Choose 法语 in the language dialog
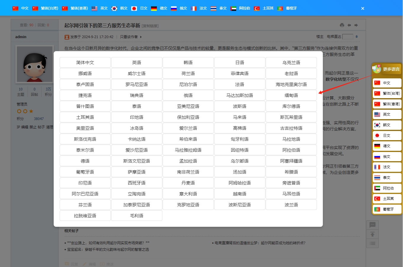403x267 pixels. click(240, 84)
